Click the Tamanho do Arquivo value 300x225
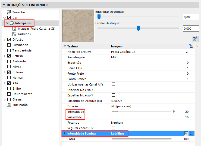The width and height of the screenshot is (201, 146). point(117,101)
